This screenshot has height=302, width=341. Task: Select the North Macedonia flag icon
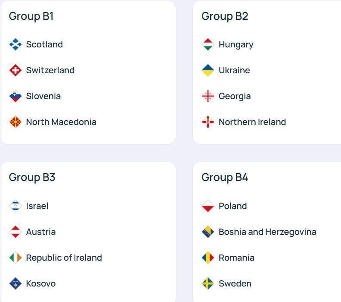(x=15, y=122)
